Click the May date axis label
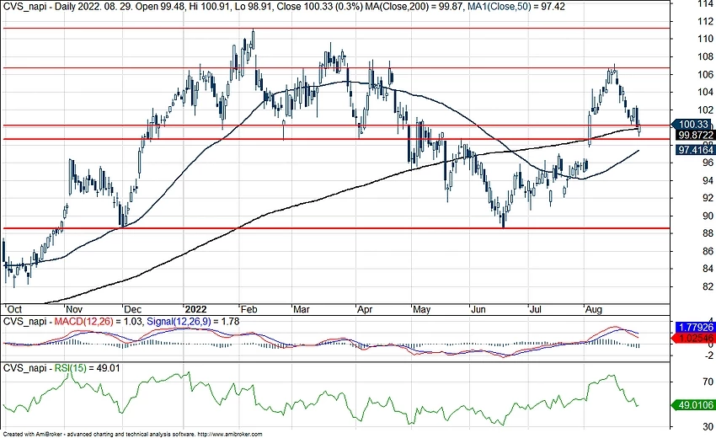The image size is (716, 438). point(421,309)
